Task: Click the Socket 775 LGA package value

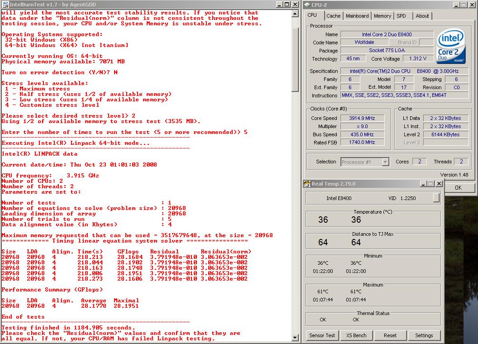Action: click(387, 50)
